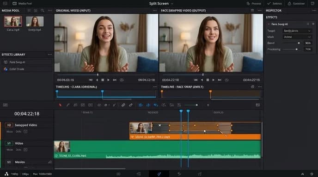
Task: Collapse the Face Swap AI effect section
Action: coord(269,24)
